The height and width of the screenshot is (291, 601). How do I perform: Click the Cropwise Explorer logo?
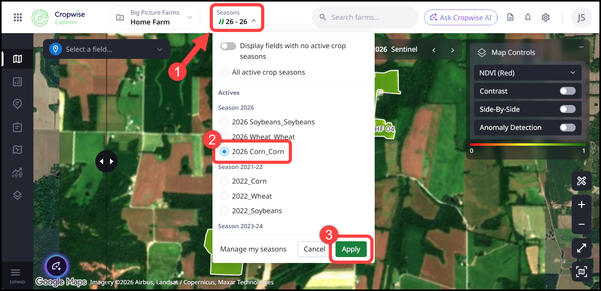[58, 17]
